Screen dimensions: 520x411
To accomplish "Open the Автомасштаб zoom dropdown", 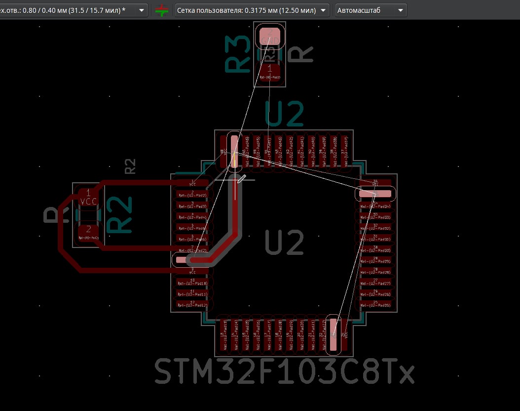I will coord(371,10).
